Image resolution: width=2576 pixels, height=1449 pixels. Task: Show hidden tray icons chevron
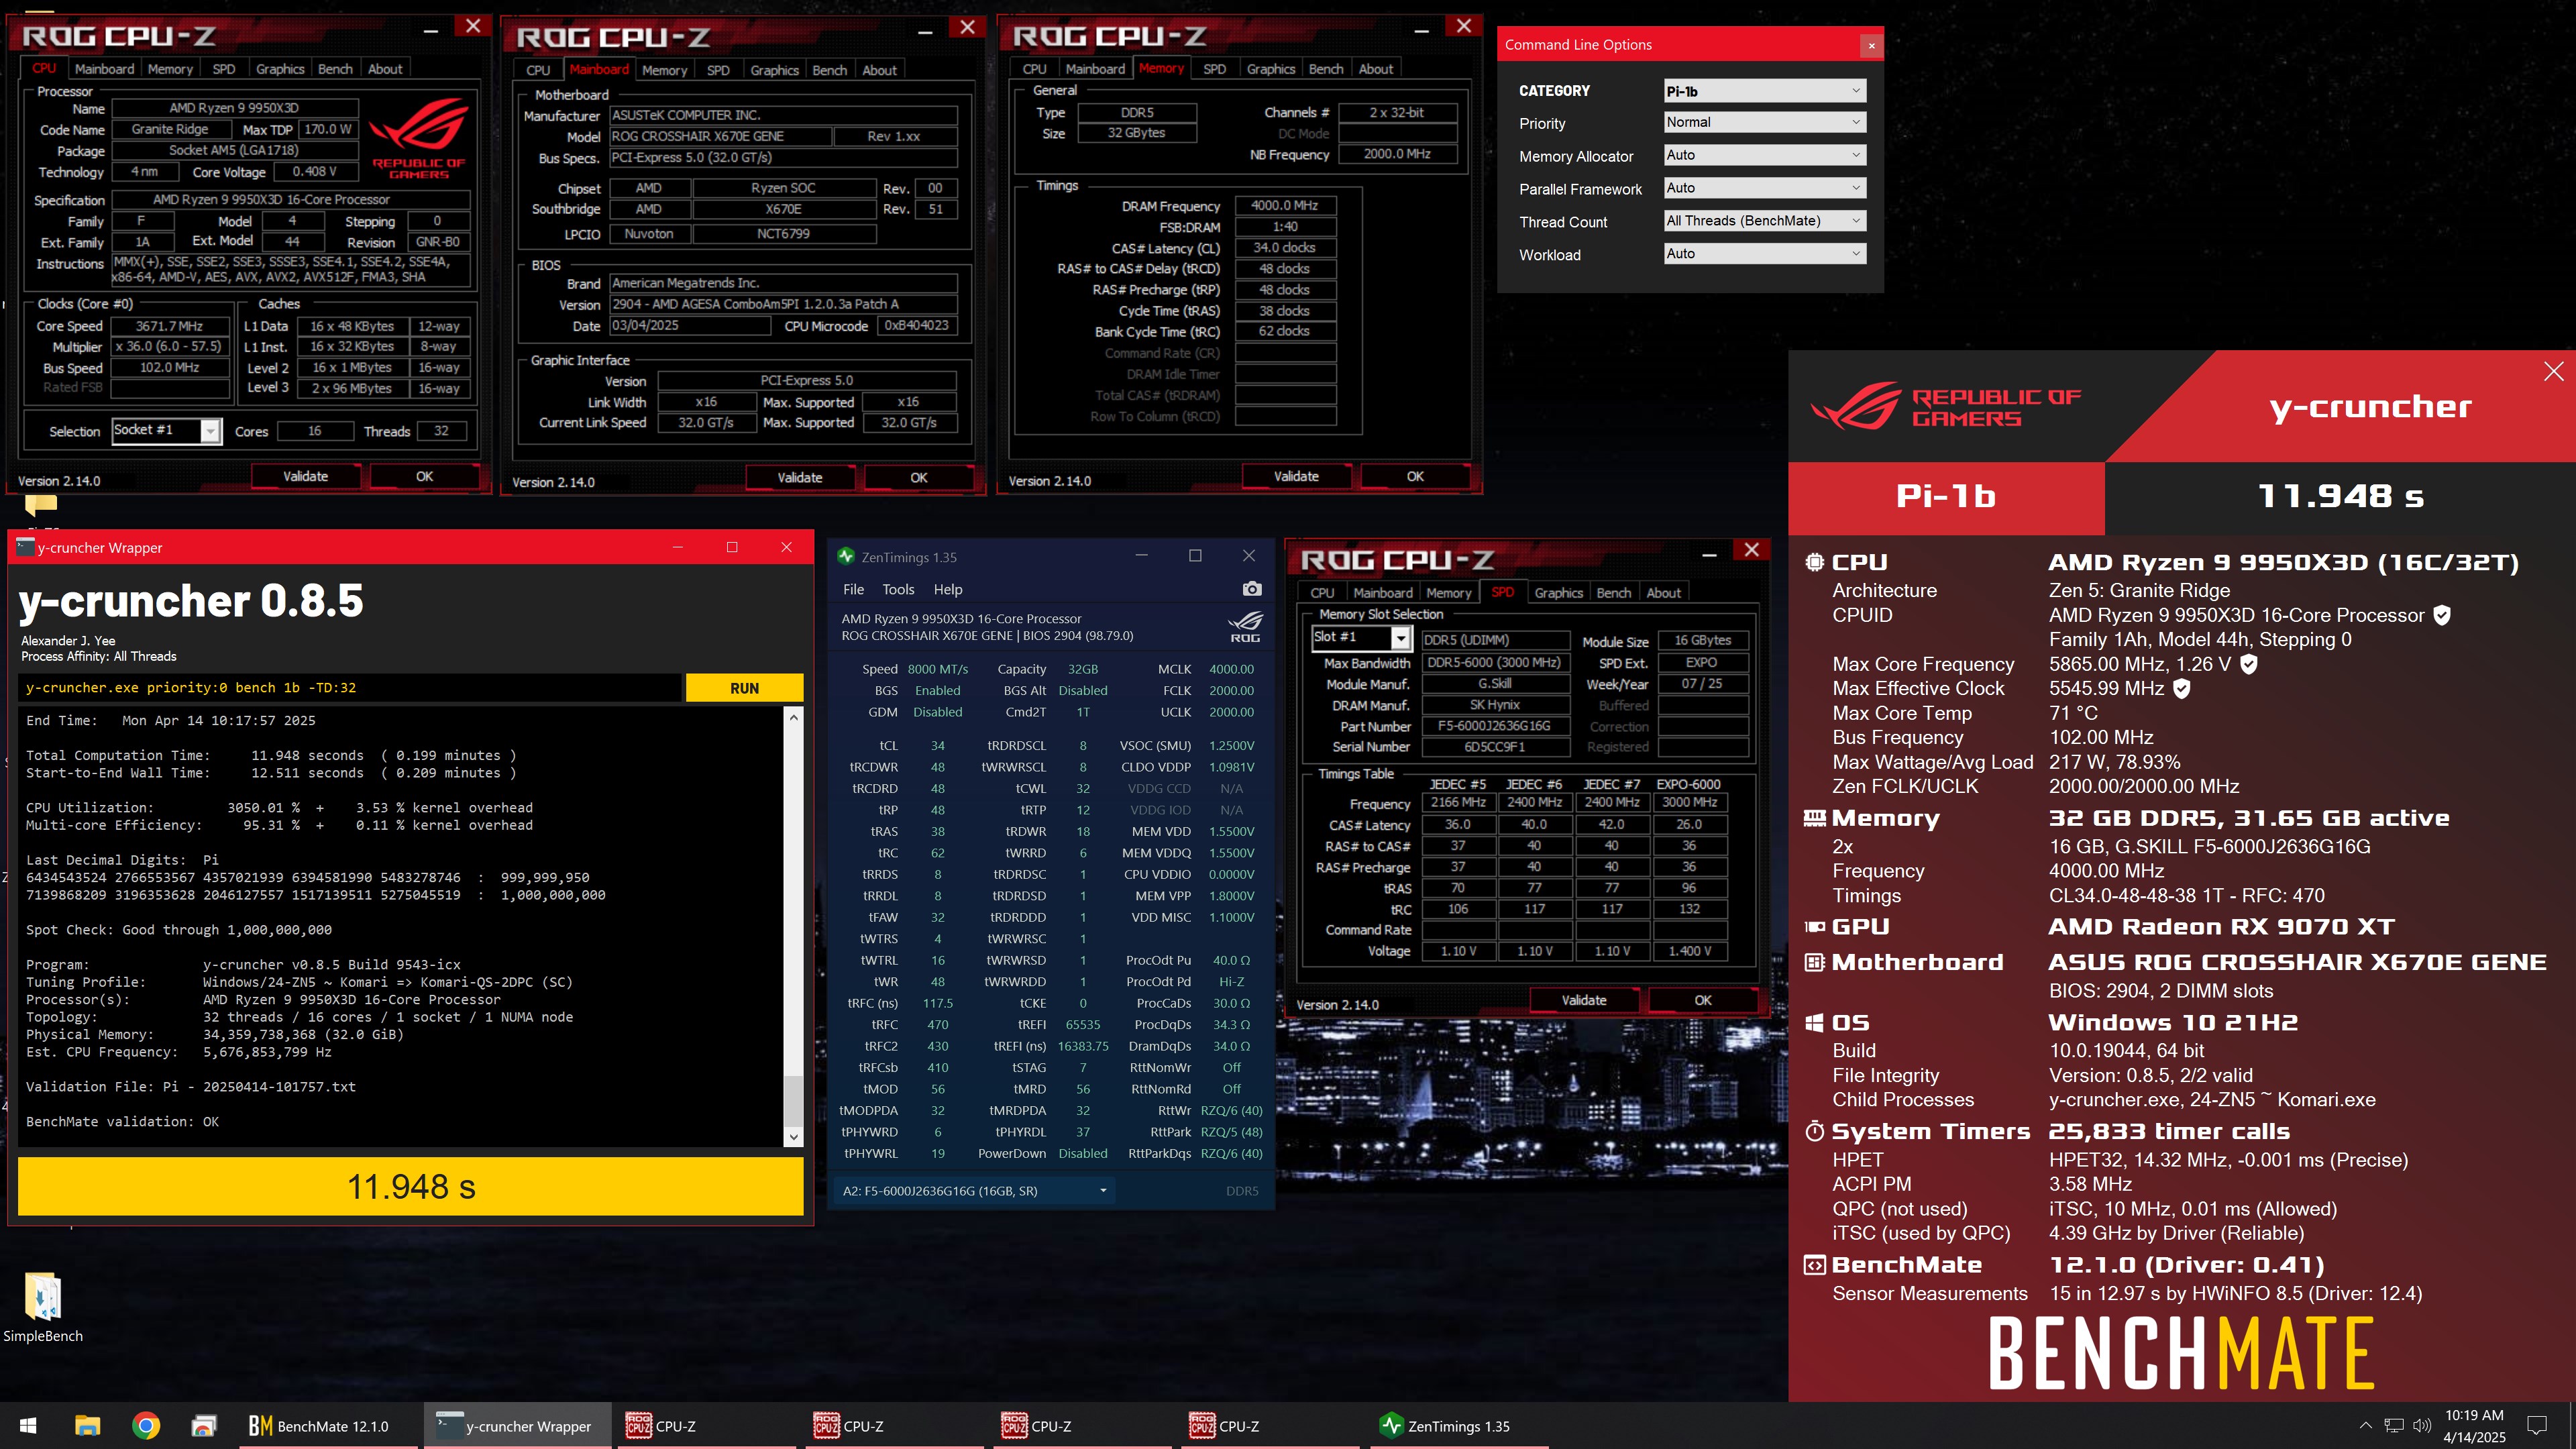[2365, 1426]
